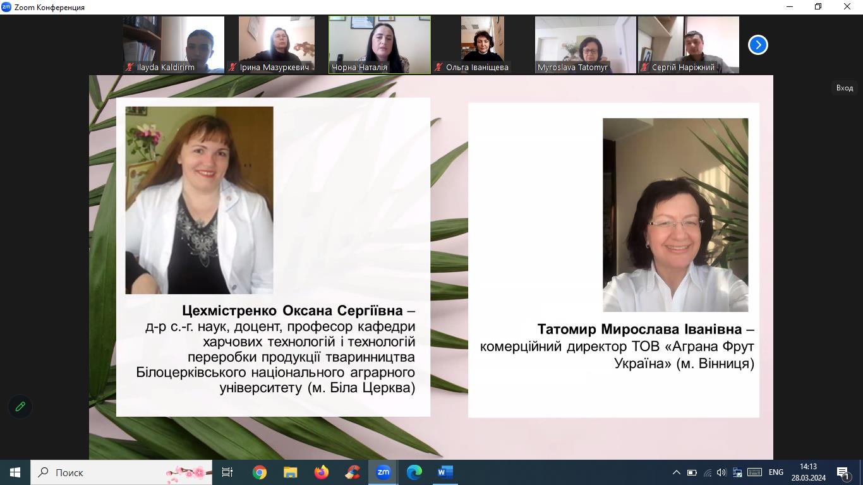Click the green annotation pencil icon
Image resolution: width=863 pixels, height=485 pixels.
20,407
